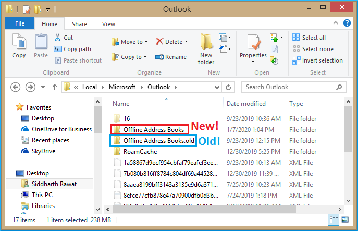Select Favorites in navigation pane
Image resolution: width=358 pixels, height=231 pixels.
[33, 107]
